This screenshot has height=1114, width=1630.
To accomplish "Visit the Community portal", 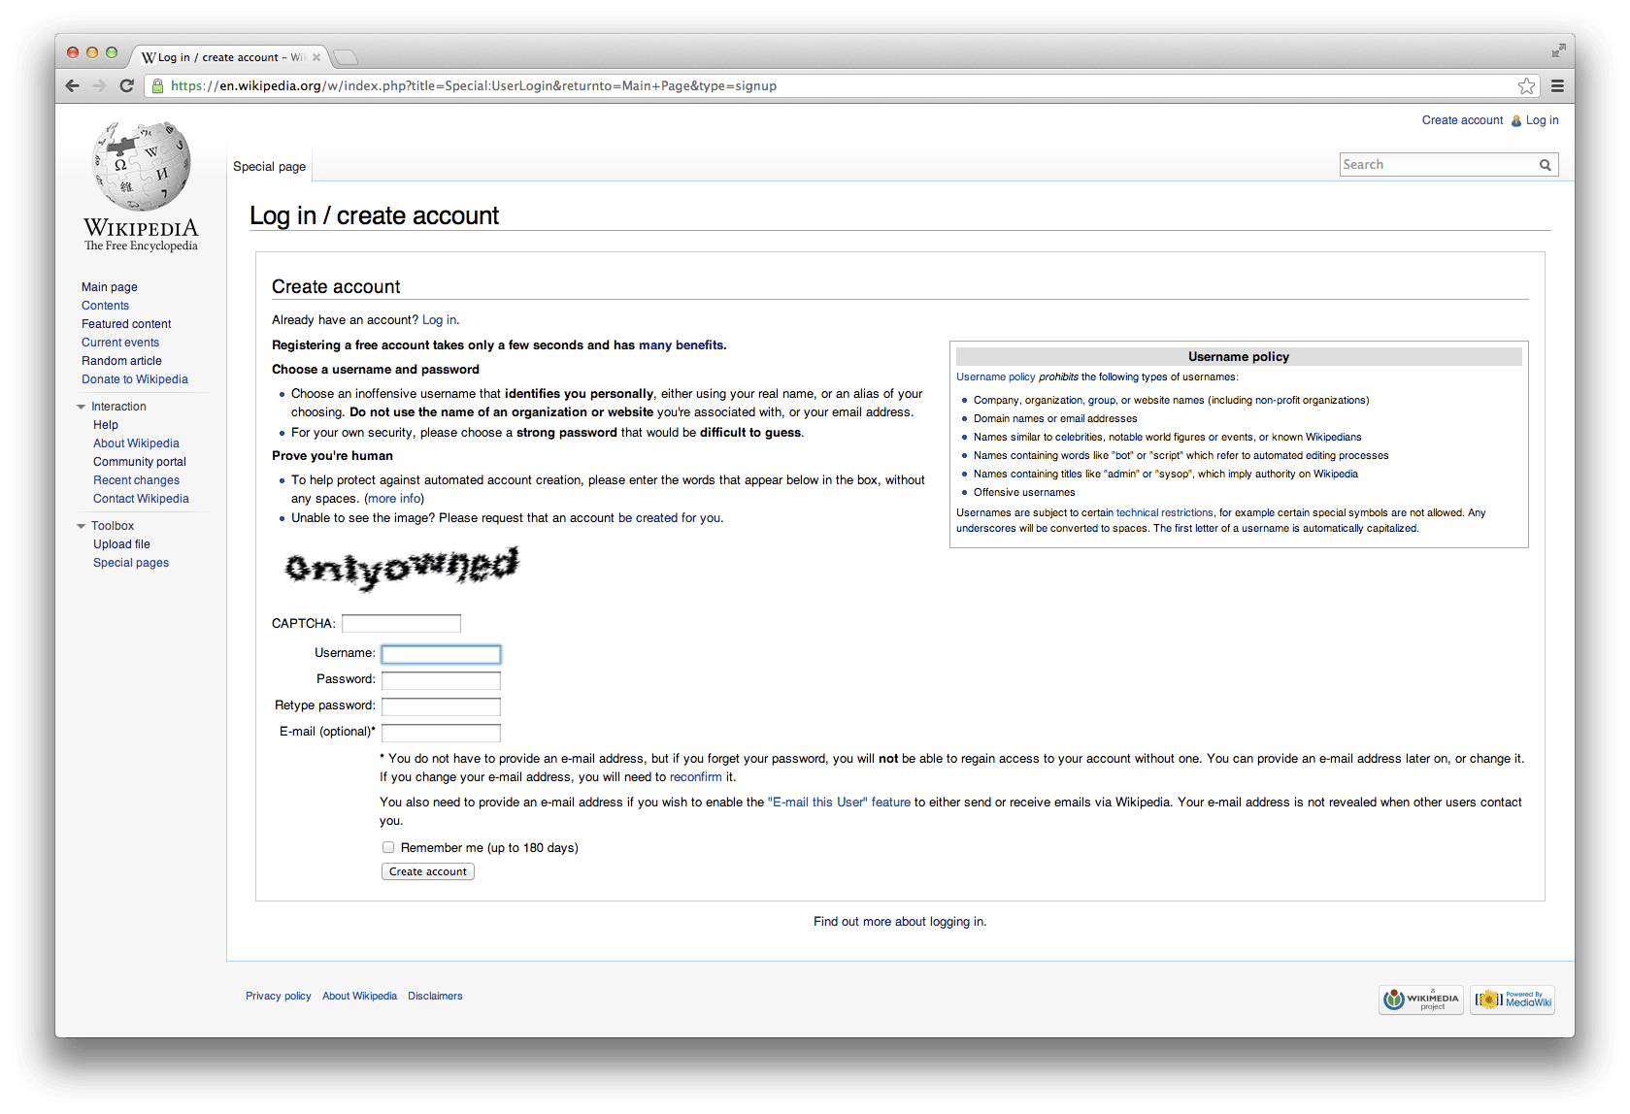I will pyautogui.click(x=140, y=462).
